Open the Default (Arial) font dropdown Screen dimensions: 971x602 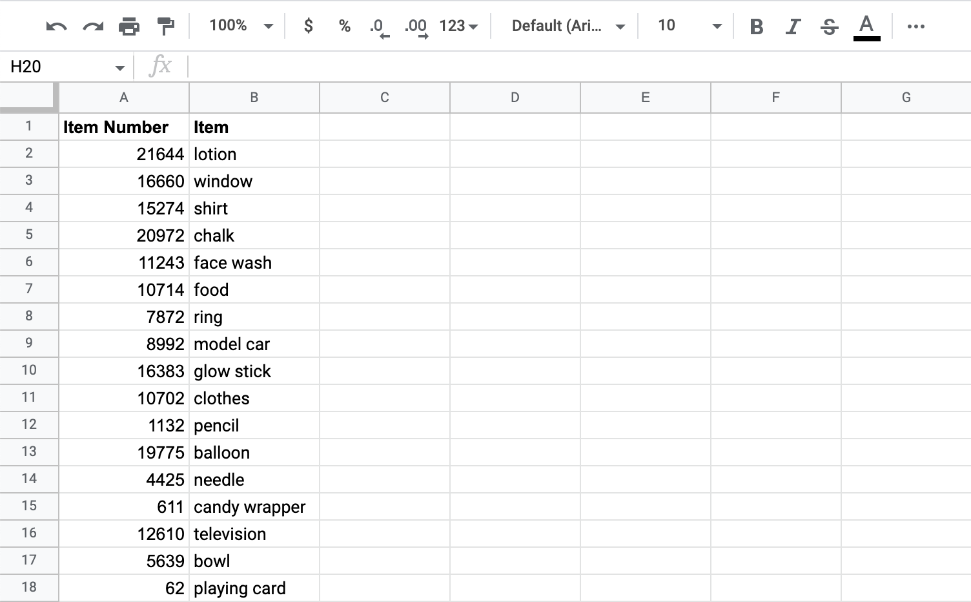click(568, 26)
